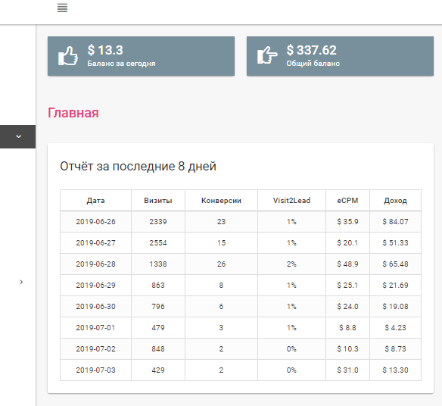
Task: Sort by the Visit2Lead column header
Action: 291,201
